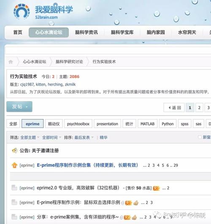Click the 行为实验技术 forum heading
Image resolution: width=211 pixels, height=224 pixels.
coord(24,76)
